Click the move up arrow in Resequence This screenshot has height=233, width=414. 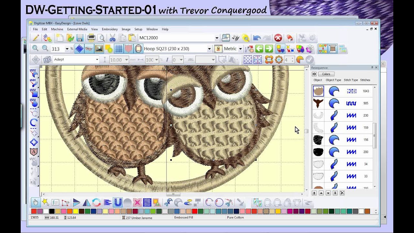coord(321,193)
